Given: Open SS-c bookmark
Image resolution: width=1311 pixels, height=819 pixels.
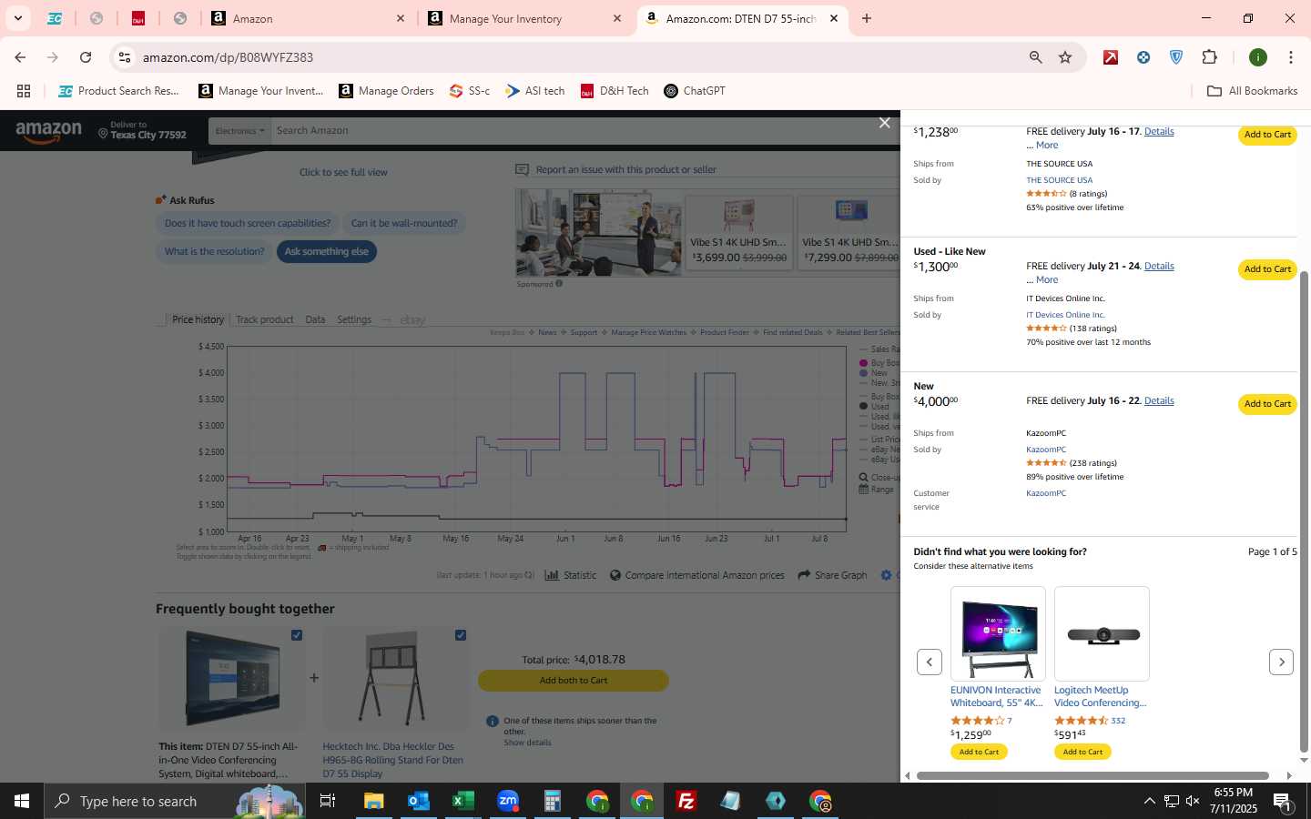Looking at the screenshot, I should tap(470, 91).
